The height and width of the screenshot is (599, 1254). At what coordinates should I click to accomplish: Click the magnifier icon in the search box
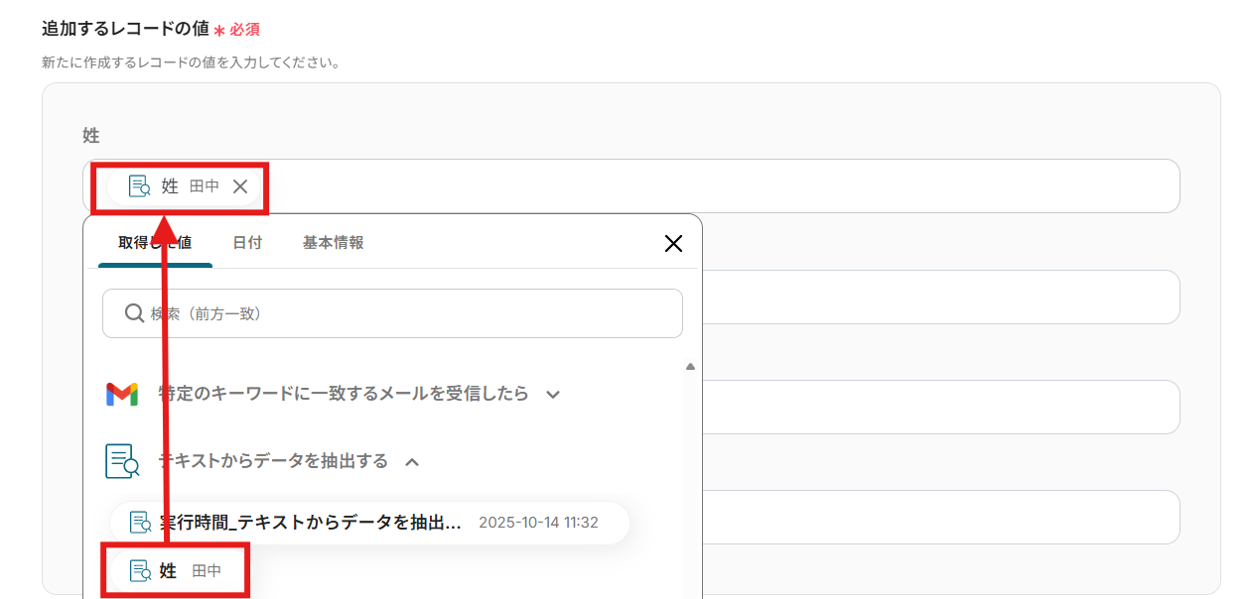[x=135, y=313]
